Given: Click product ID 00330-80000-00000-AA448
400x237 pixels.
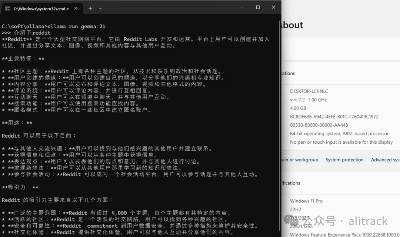Looking at the screenshot, I should pyautogui.click(x=319, y=125).
